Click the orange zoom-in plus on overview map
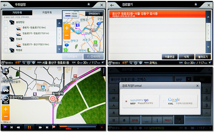 67,28
